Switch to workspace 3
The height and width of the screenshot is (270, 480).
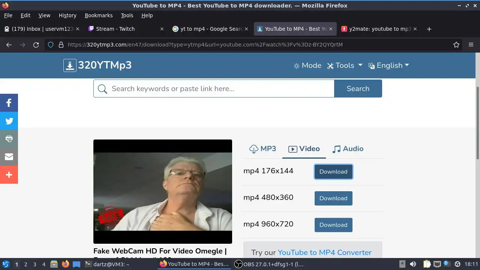coord(34,264)
